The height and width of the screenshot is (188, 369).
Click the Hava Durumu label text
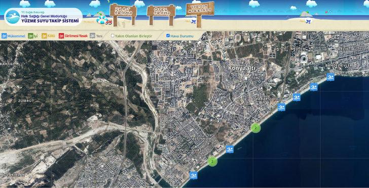pos(182,36)
